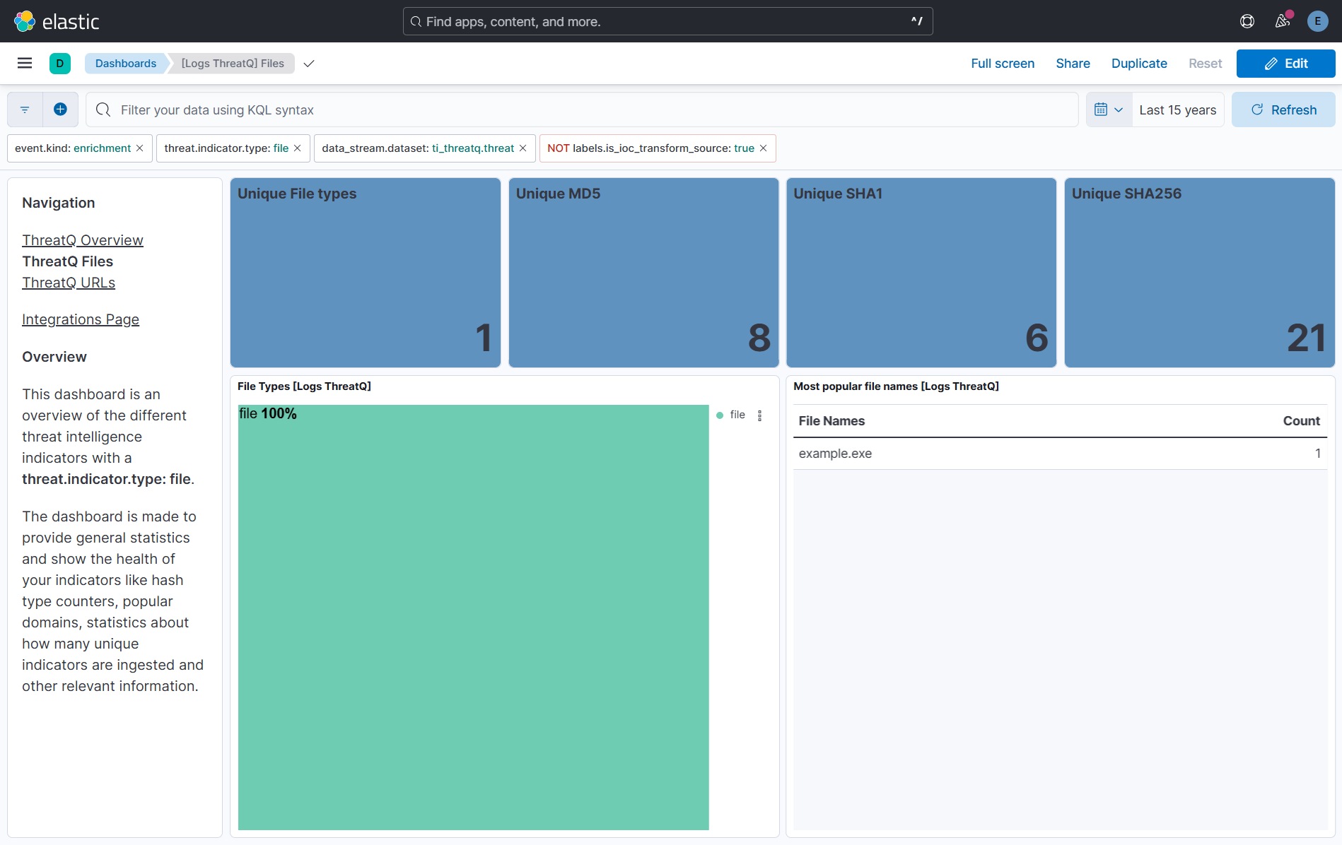Open the hamburger navigation menu
This screenshot has height=845, width=1342.
[24, 63]
